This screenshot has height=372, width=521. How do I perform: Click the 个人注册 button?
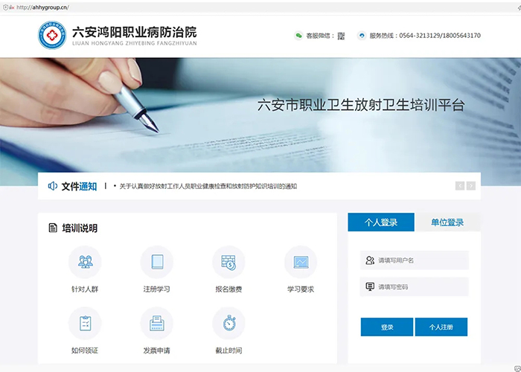(x=441, y=327)
